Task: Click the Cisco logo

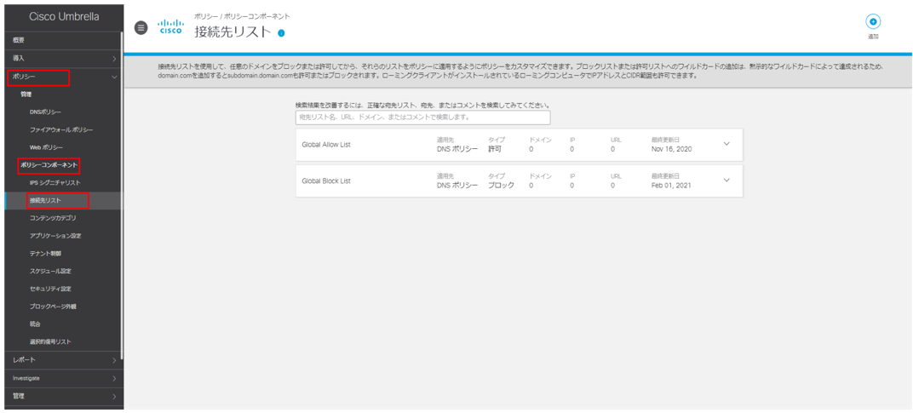Action: pos(170,27)
